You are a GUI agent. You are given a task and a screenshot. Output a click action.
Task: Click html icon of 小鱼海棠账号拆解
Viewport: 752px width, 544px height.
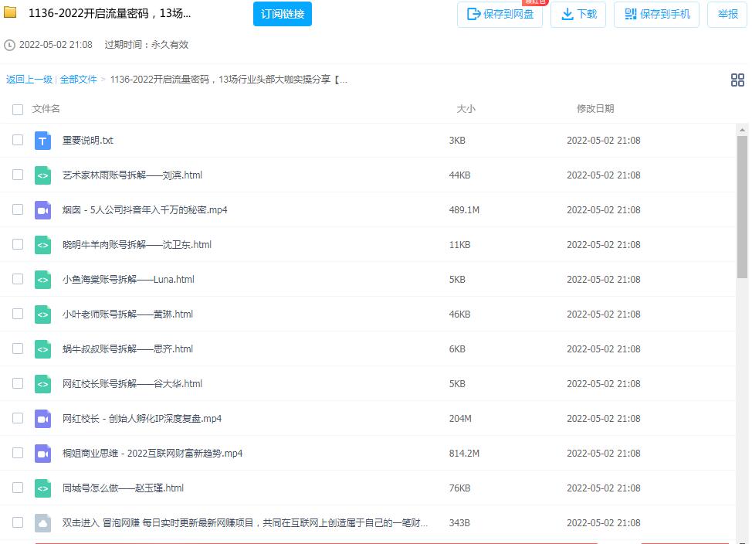pos(42,280)
